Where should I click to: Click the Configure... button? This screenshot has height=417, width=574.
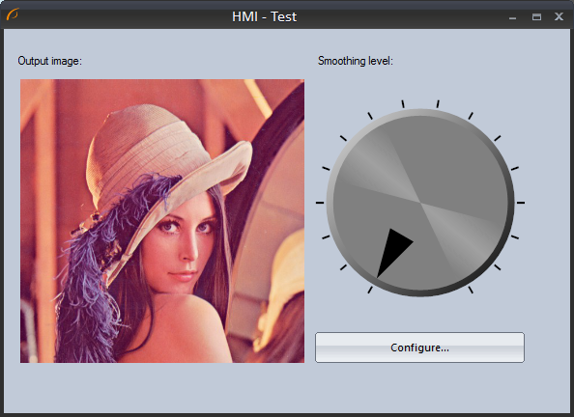(x=419, y=347)
